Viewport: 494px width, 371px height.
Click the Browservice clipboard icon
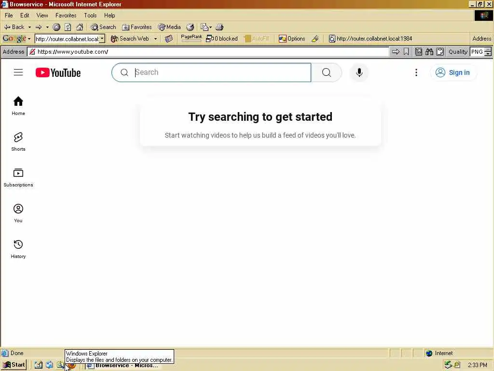coord(440,52)
